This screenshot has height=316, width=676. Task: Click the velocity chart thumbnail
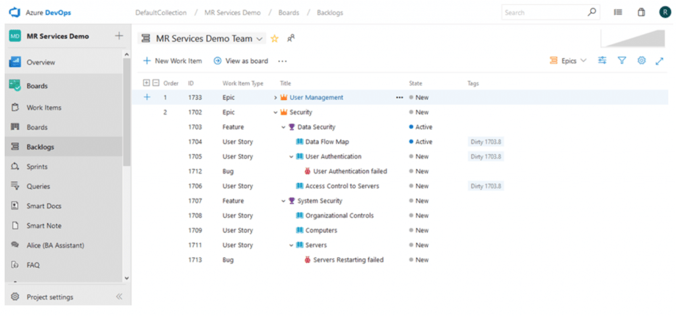coord(633,39)
